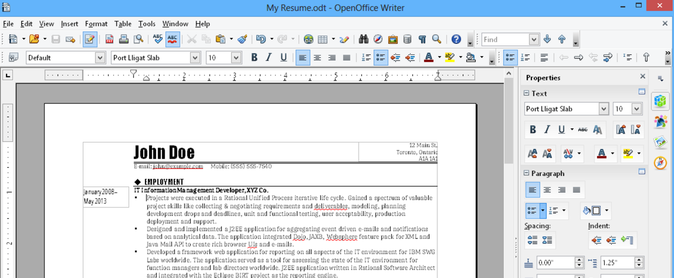Viewport: 674px width, 278px height.
Task: Toggle AutoSpellcheck in the toolbar
Action: pyautogui.click(x=172, y=39)
